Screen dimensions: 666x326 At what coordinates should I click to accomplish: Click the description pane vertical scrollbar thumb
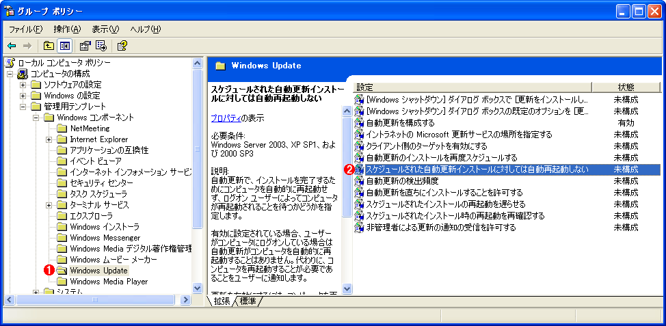347,167
